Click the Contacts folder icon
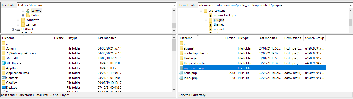The image size is (353, 99). [x=4, y=78]
